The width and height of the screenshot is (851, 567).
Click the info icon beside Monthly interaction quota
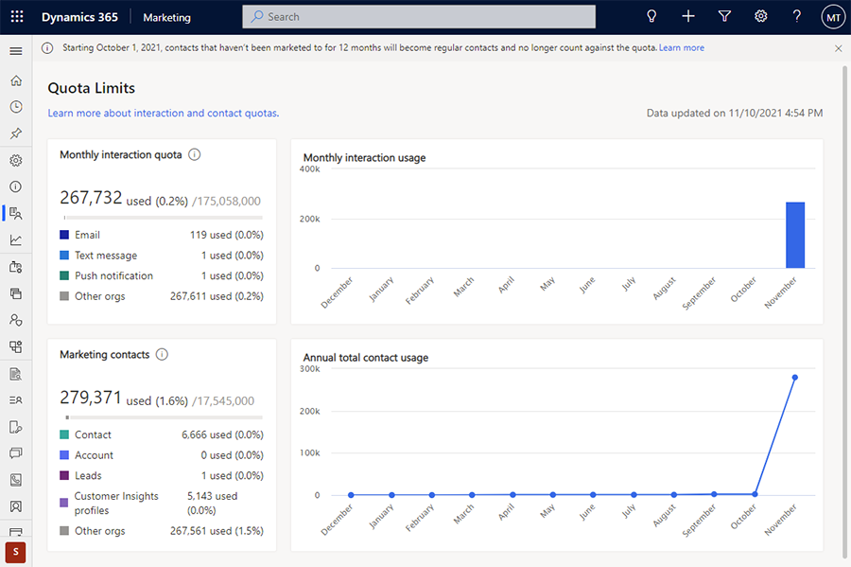tap(194, 154)
